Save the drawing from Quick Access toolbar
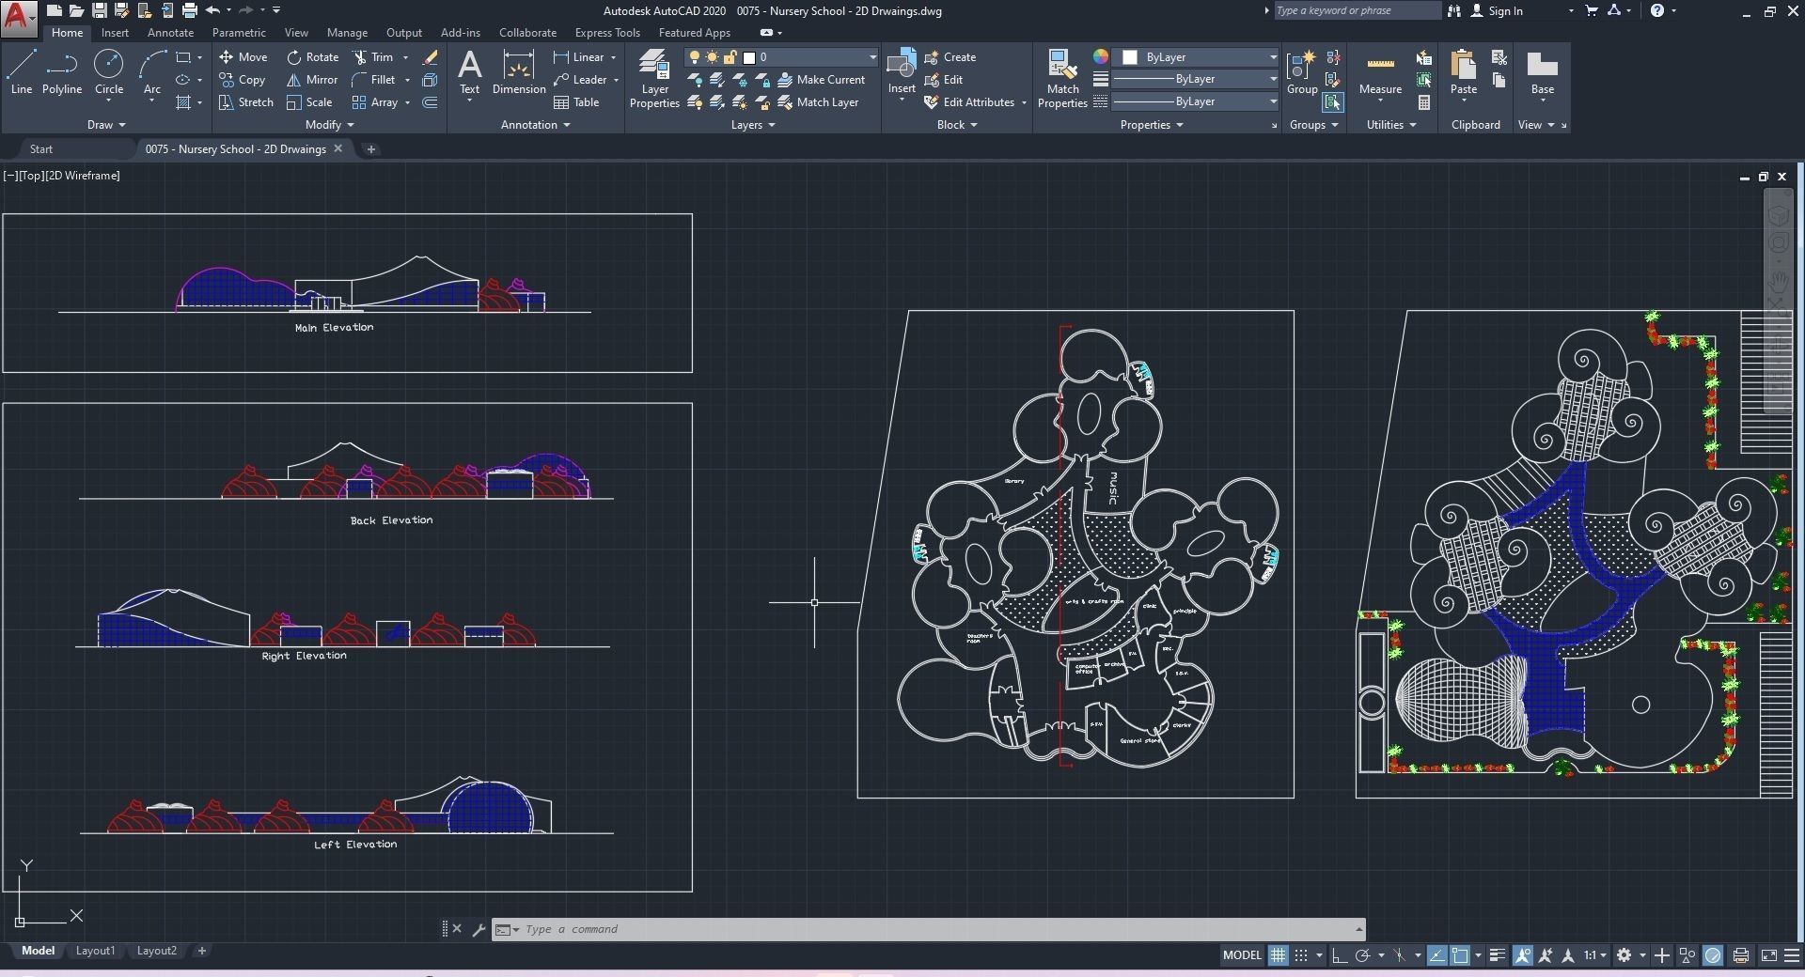The image size is (1805, 977). (x=99, y=10)
